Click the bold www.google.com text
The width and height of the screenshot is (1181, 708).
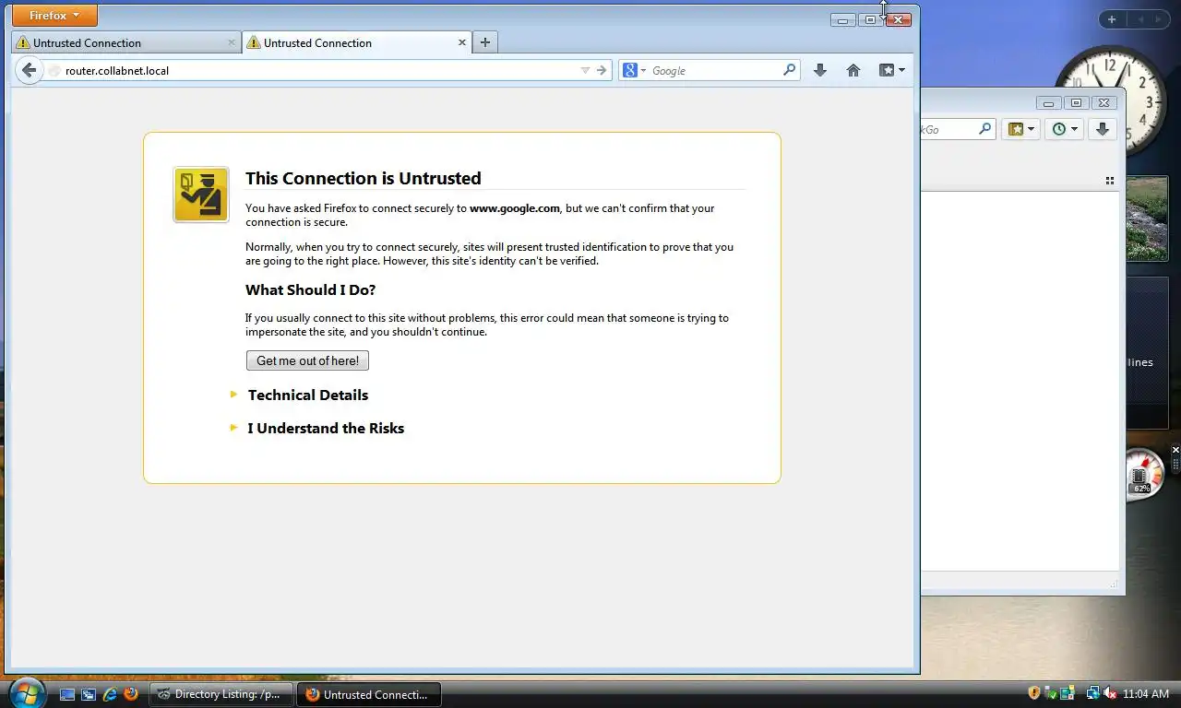(514, 208)
